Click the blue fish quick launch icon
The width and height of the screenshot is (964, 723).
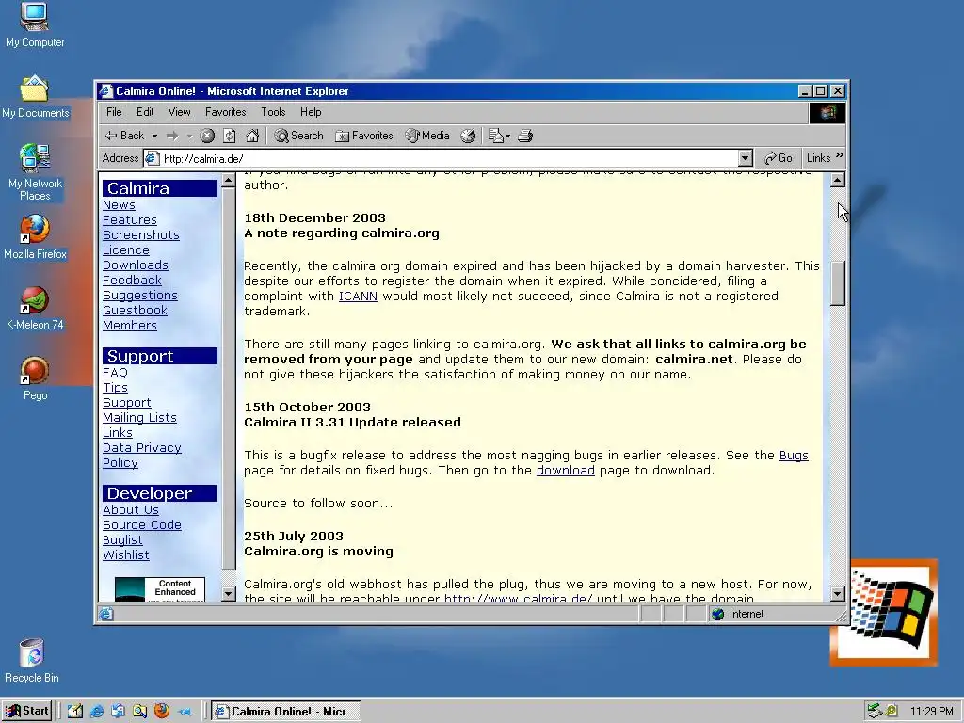tap(184, 712)
